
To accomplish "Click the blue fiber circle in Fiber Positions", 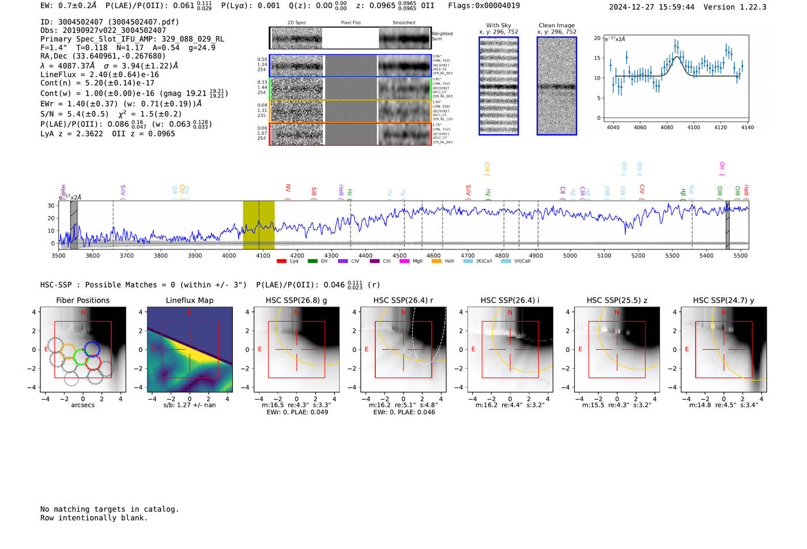I will coord(92,349).
